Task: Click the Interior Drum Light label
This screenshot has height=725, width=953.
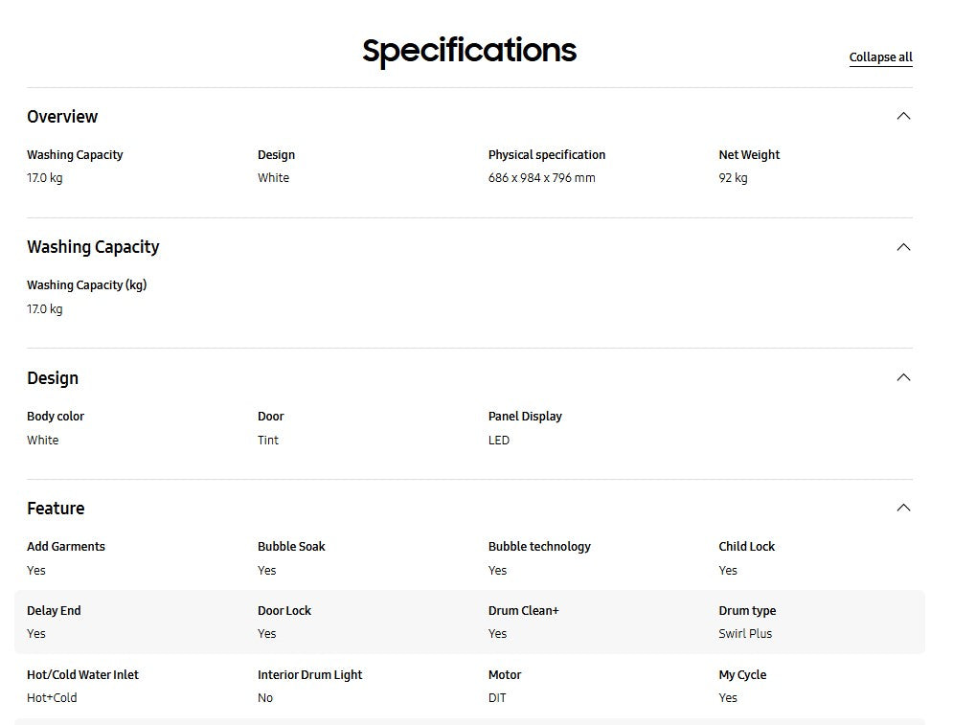Action: (x=309, y=675)
